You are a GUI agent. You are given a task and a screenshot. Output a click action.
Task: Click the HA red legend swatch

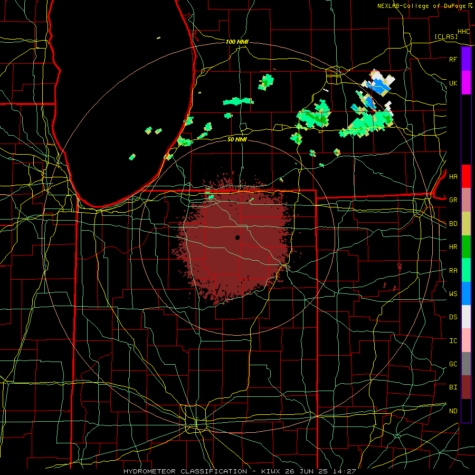[466, 176]
